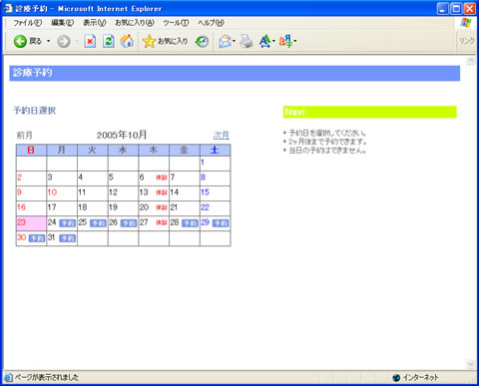The image size is (479, 386).
Task: Open Favorites star button
Action: [x=165, y=41]
